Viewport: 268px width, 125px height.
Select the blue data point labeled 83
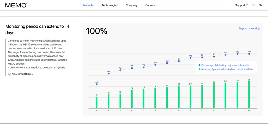167,63
